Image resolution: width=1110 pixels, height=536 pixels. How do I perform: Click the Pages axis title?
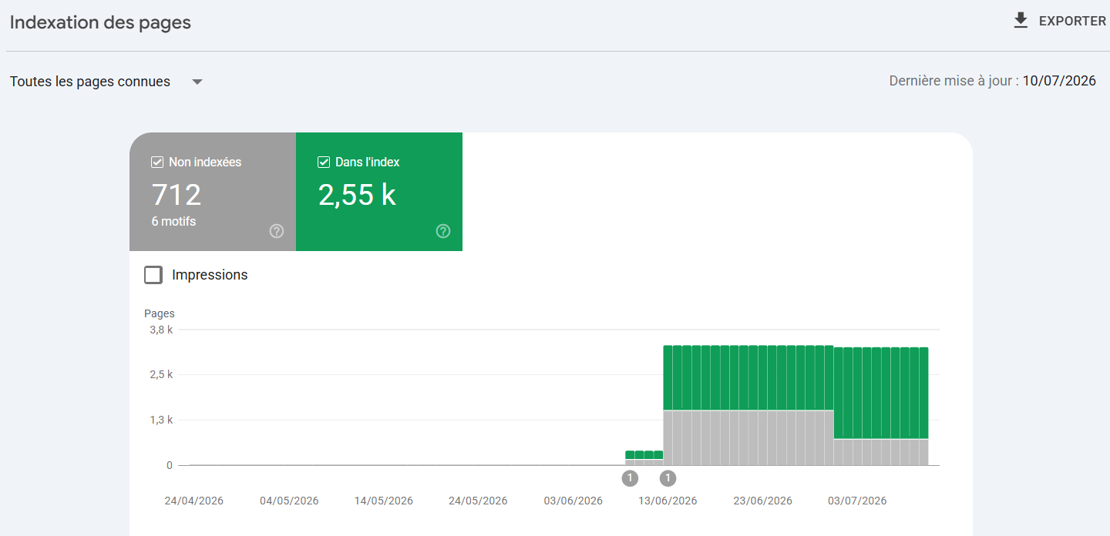(x=160, y=313)
